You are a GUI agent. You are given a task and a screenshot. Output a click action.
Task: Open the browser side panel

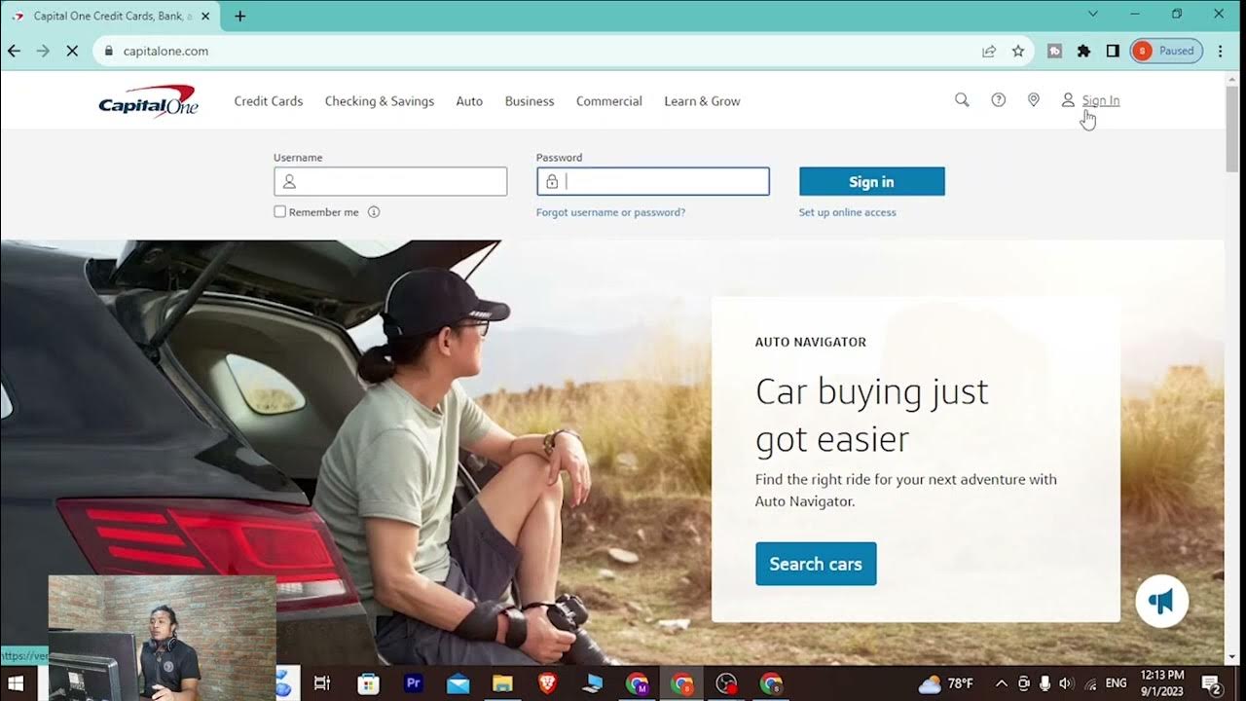click(1113, 51)
